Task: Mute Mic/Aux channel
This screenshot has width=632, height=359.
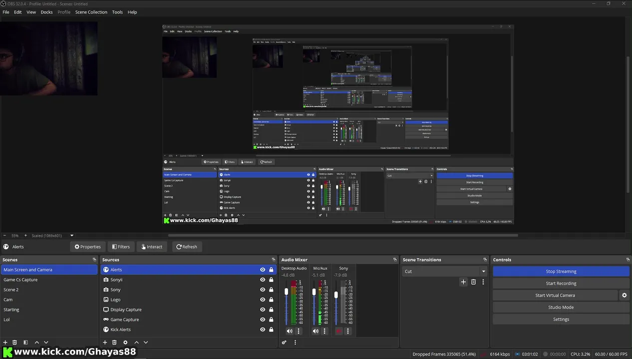Action: [x=316, y=331]
